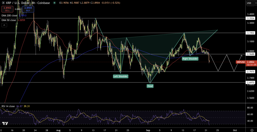257x132 pixels.
Task: Click the Right Shoulder label
Action: click(190, 59)
